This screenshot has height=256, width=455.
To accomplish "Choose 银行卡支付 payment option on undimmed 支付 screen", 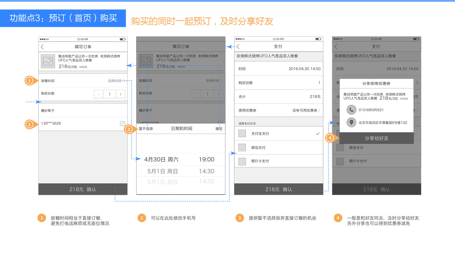I will point(279,161).
